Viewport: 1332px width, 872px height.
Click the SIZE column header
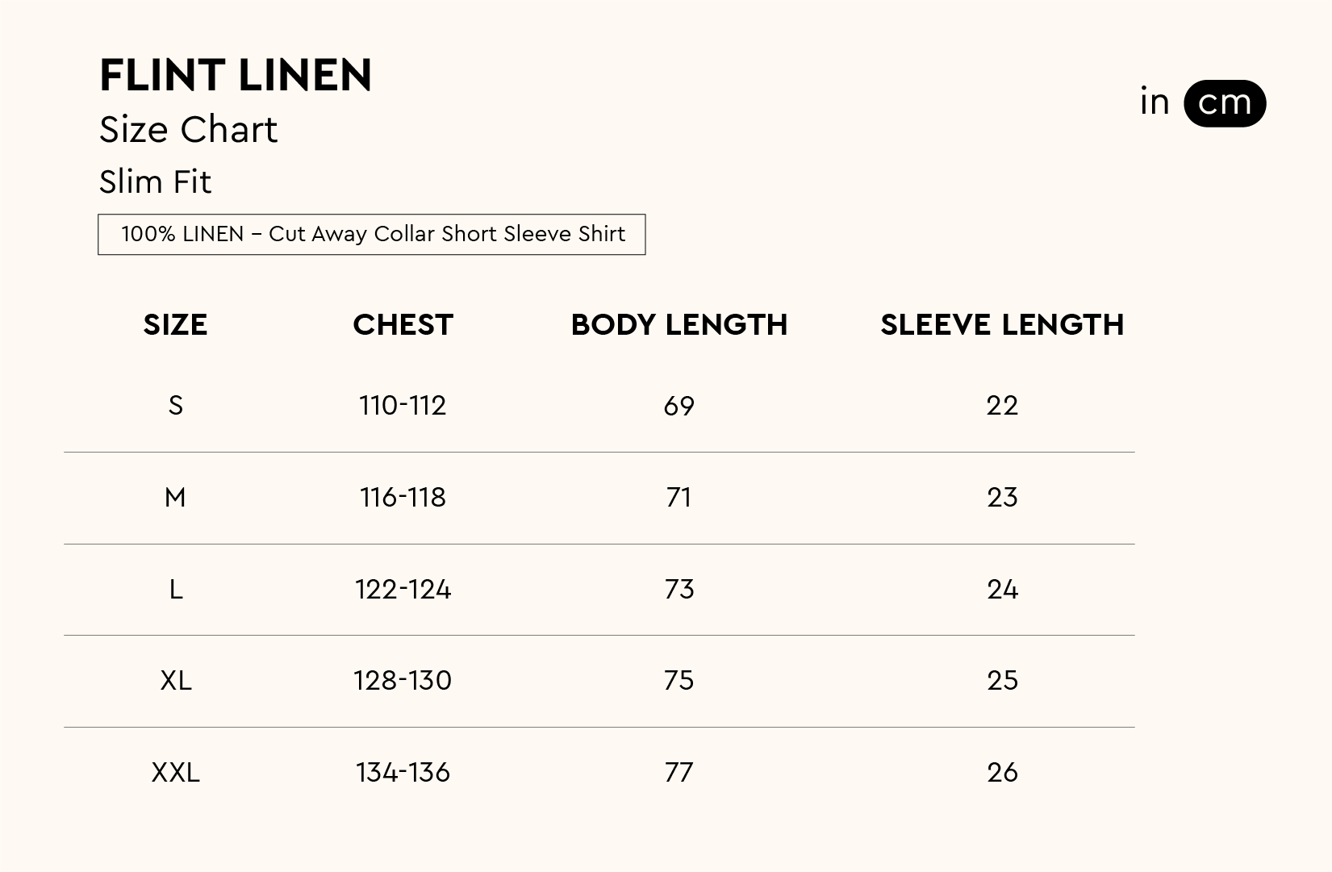(x=175, y=325)
